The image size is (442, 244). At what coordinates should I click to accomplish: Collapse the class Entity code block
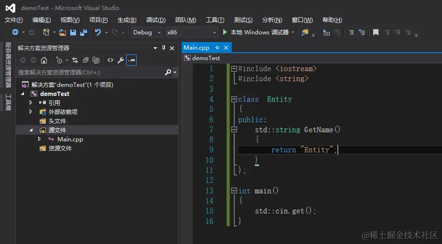coord(234,99)
